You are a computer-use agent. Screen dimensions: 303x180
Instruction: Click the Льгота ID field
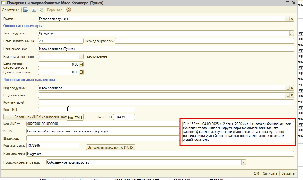124,117
